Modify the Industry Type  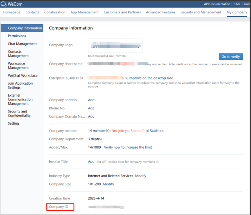click(141, 176)
